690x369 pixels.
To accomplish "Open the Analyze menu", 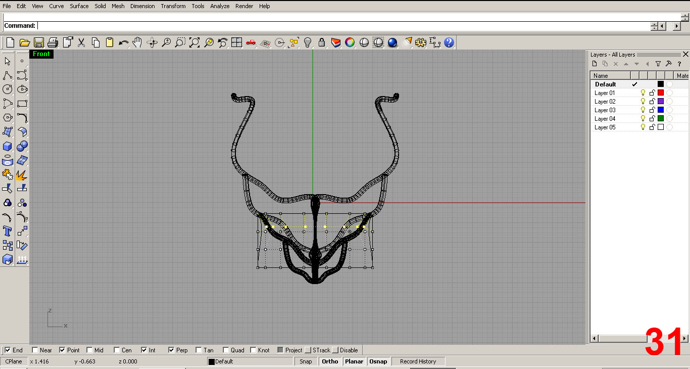I will (220, 6).
